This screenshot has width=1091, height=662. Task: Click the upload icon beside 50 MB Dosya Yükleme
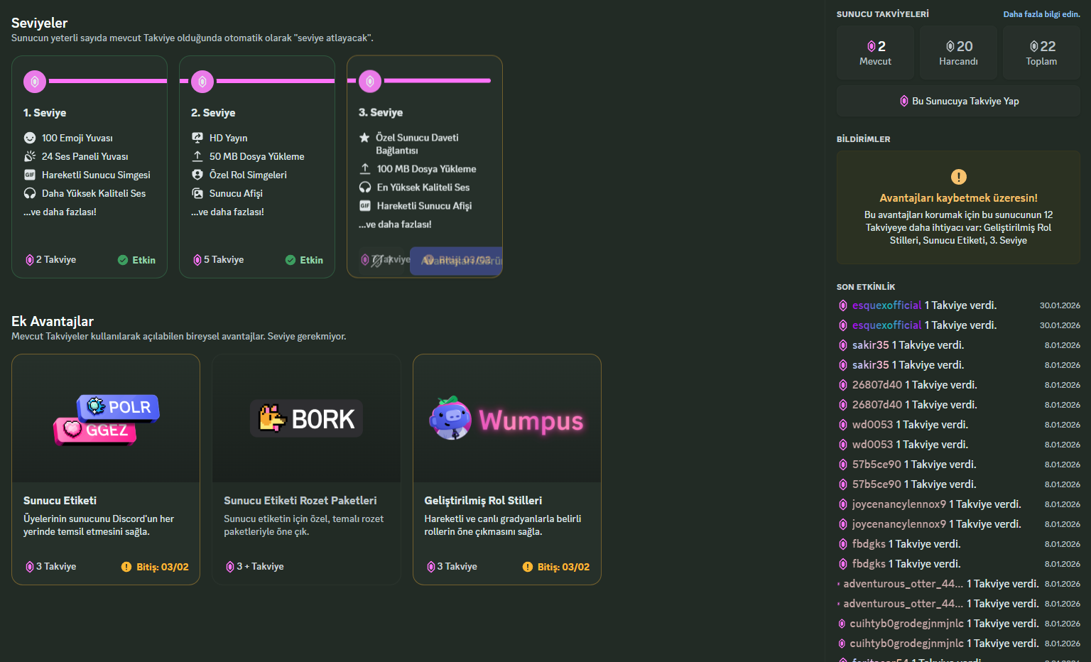click(x=197, y=156)
